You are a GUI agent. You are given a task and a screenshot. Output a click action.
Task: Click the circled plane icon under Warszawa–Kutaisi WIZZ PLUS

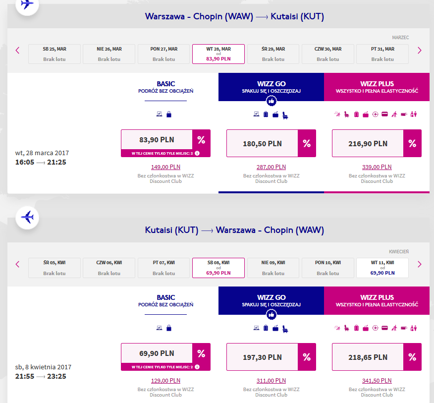tap(375, 114)
